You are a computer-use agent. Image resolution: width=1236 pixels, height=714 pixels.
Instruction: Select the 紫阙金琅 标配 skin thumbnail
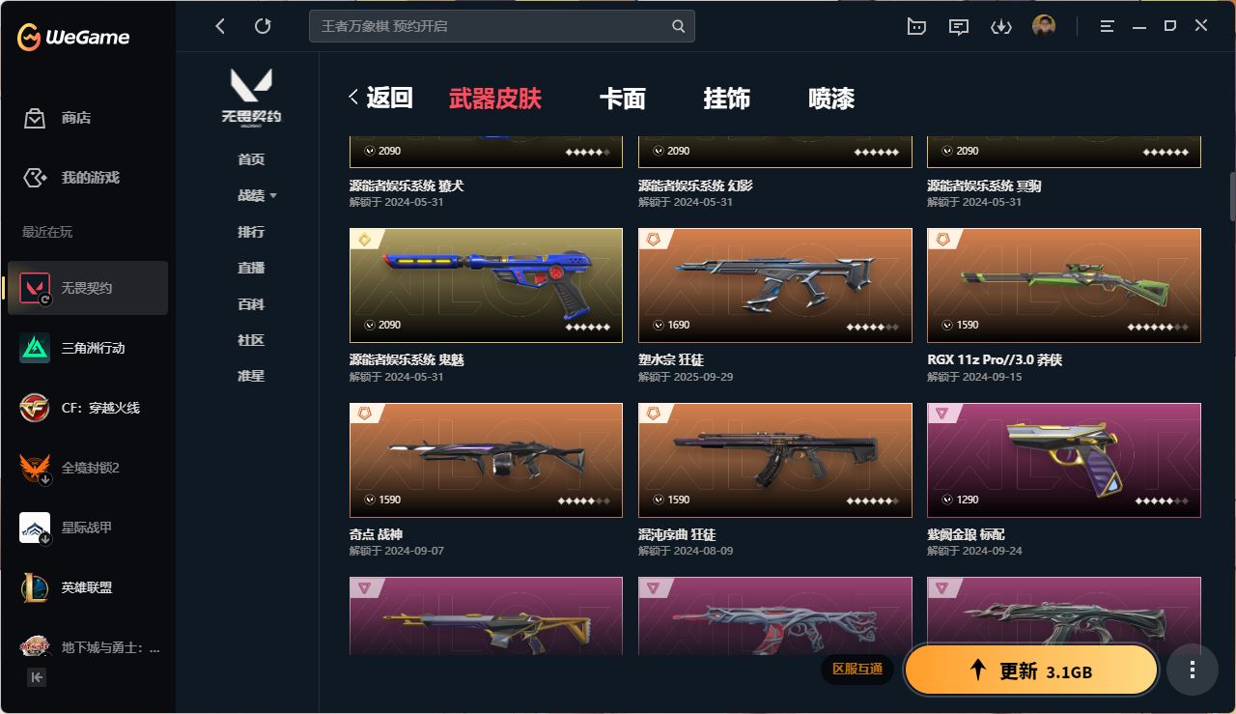pyautogui.click(x=1064, y=460)
